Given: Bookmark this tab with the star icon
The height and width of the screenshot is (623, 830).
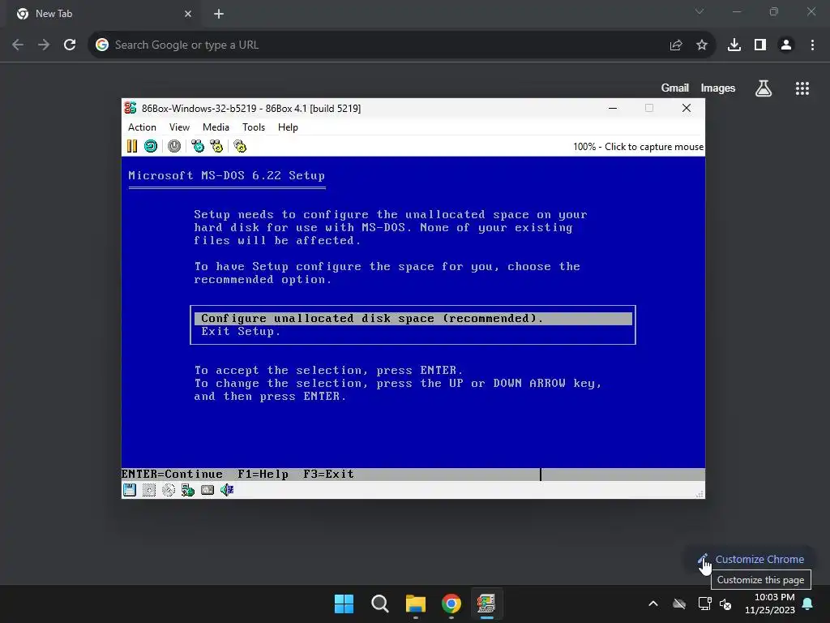Looking at the screenshot, I should tap(702, 45).
